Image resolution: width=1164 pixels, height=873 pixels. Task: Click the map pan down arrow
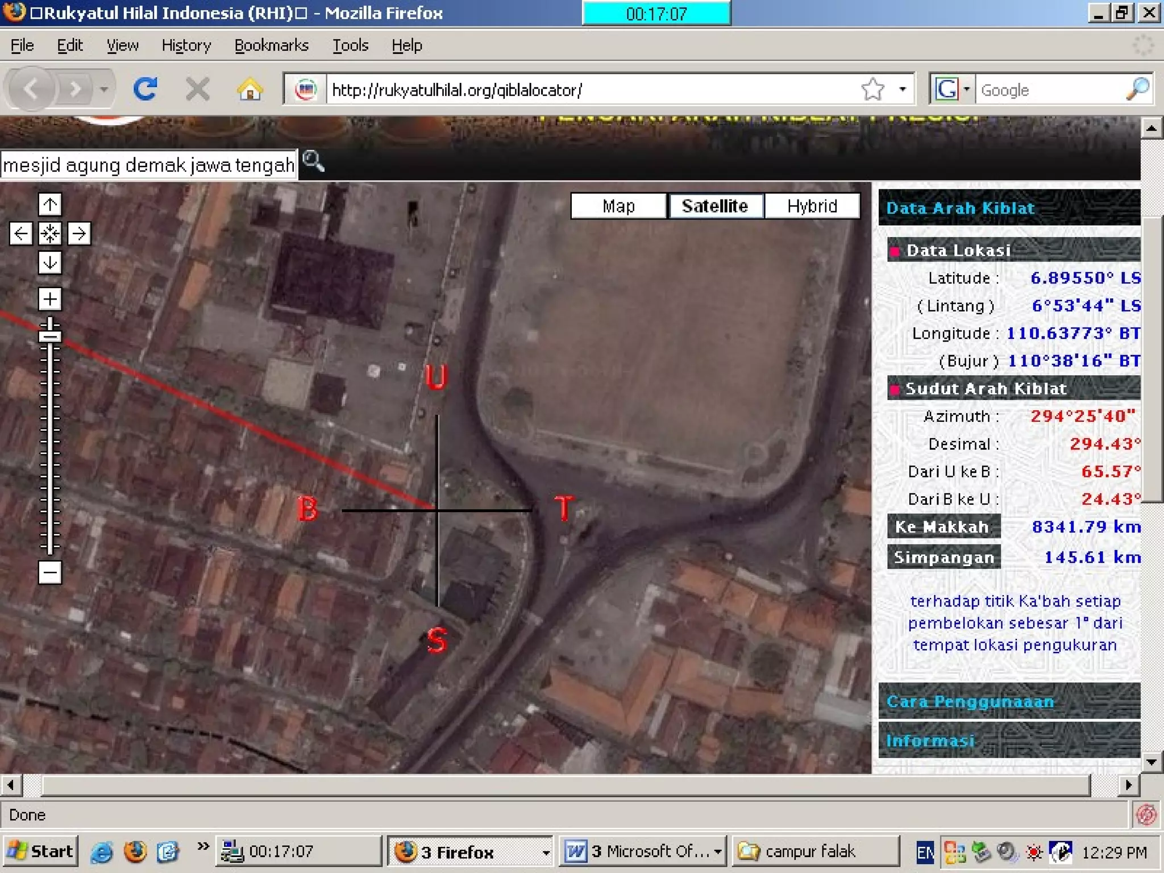(x=50, y=263)
